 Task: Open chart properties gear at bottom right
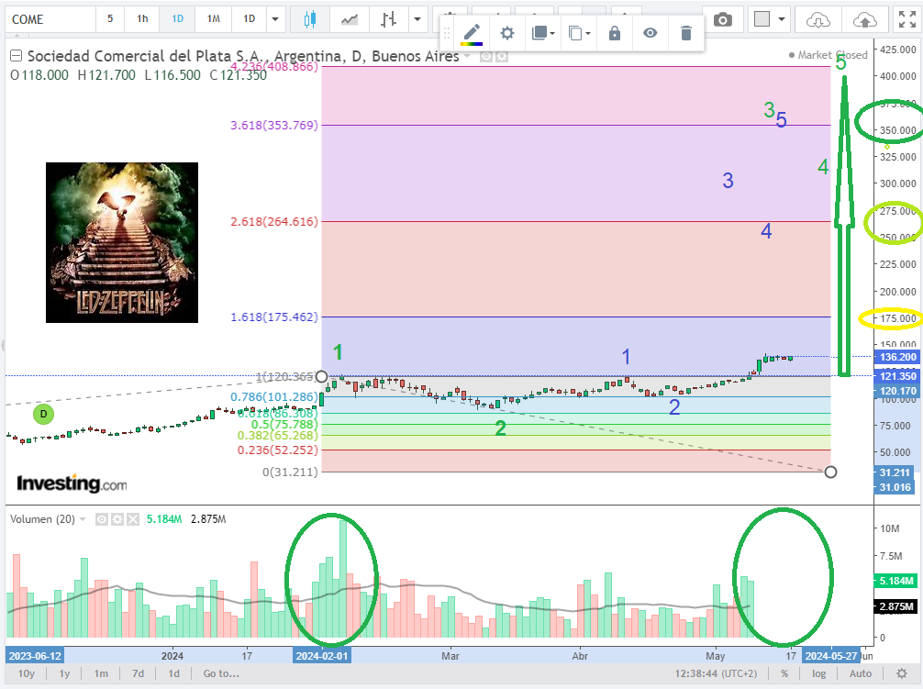(x=901, y=673)
